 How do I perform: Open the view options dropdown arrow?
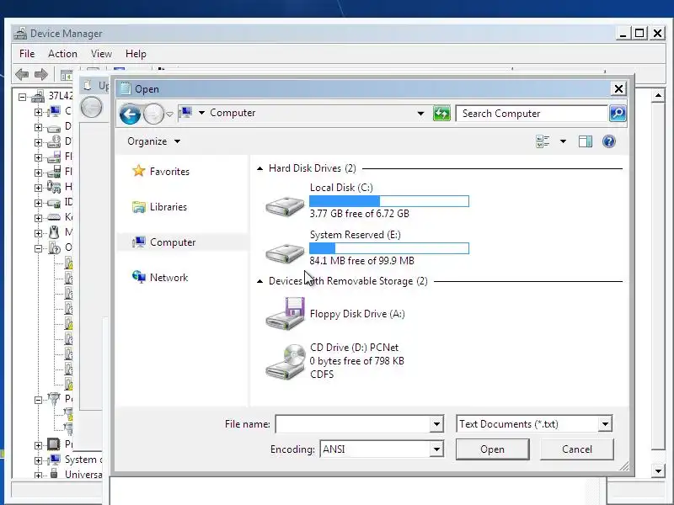tap(563, 141)
